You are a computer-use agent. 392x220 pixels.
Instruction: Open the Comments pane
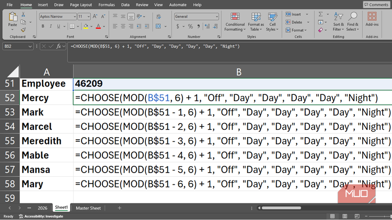click(376, 5)
